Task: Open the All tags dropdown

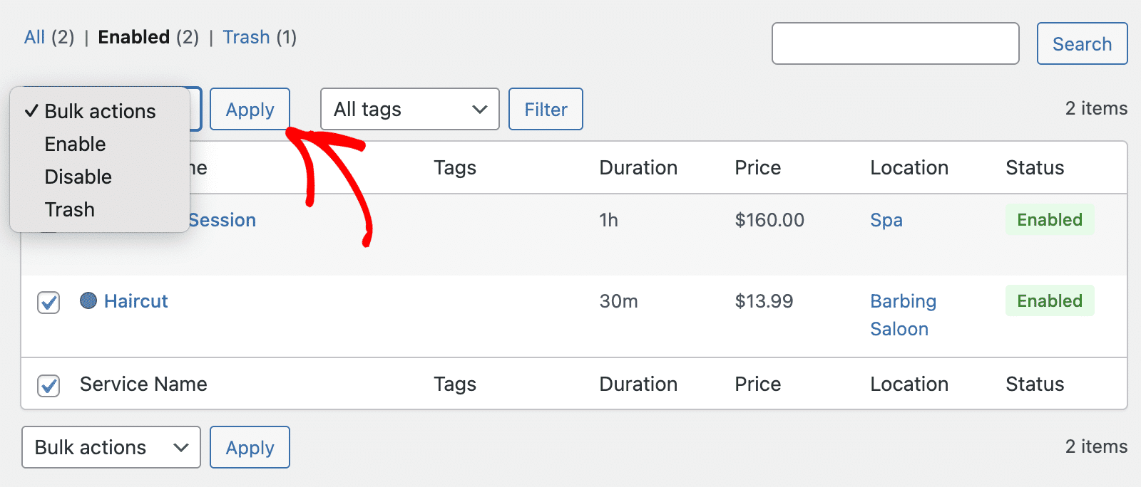Action: tap(409, 109)
